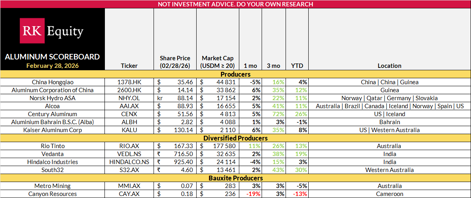Screen dimensions: 471x198
Task: Click the Location column header
Action: 389,65
